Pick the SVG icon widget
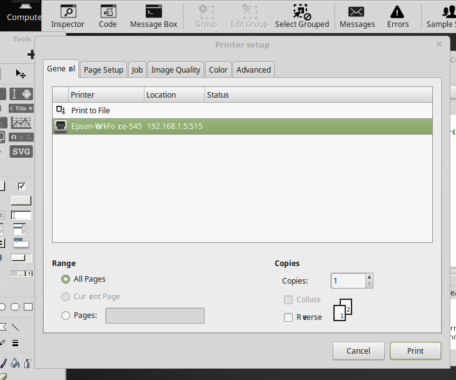The width and height of the screenshot is (456, 380). point(21,151)
